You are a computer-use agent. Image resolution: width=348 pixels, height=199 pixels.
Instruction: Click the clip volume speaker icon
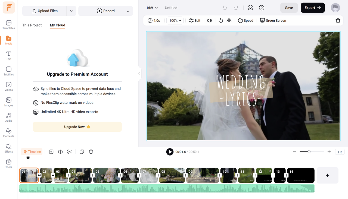point(209,20)
